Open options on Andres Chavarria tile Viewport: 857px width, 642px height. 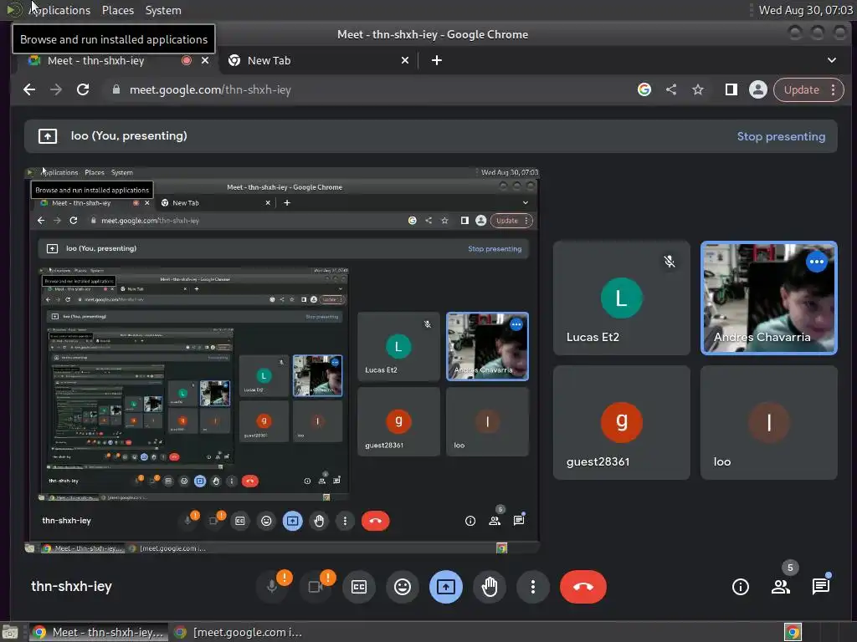(817, 262)
